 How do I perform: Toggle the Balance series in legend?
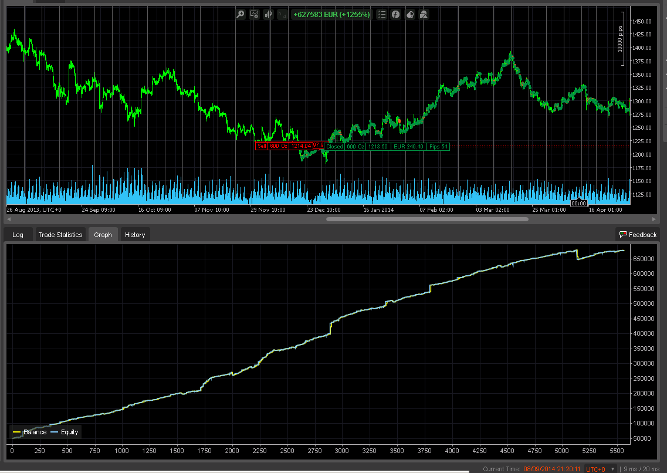[29, 432]
